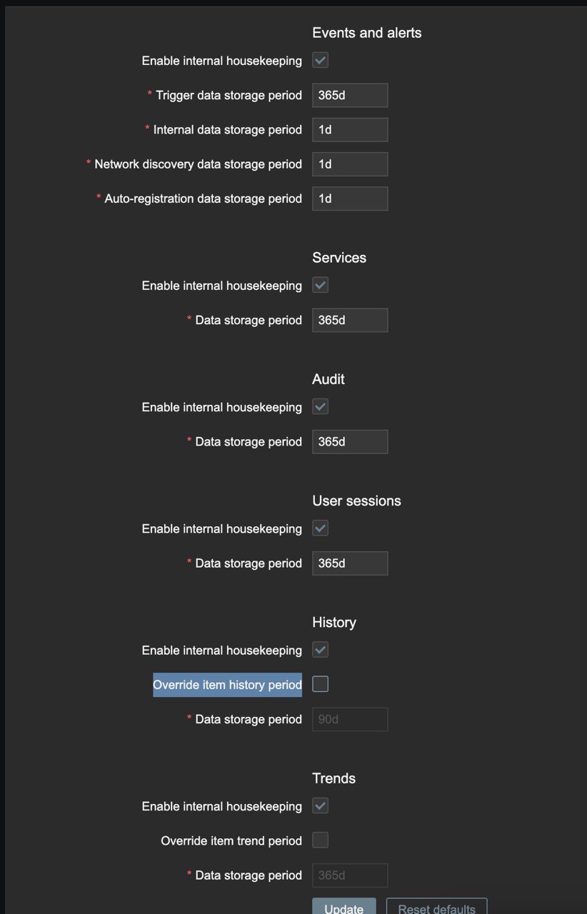This screenshot has height=914, width=587.
Task: Edit the User sessions data storage period field
Action: click(350, 563)
